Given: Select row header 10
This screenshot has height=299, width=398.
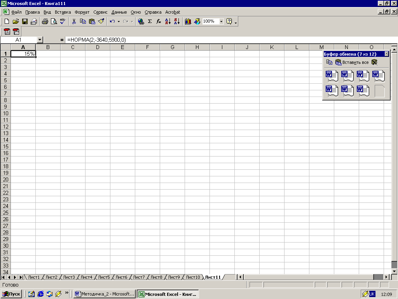Looking at the screenshot, I should 5,113.
